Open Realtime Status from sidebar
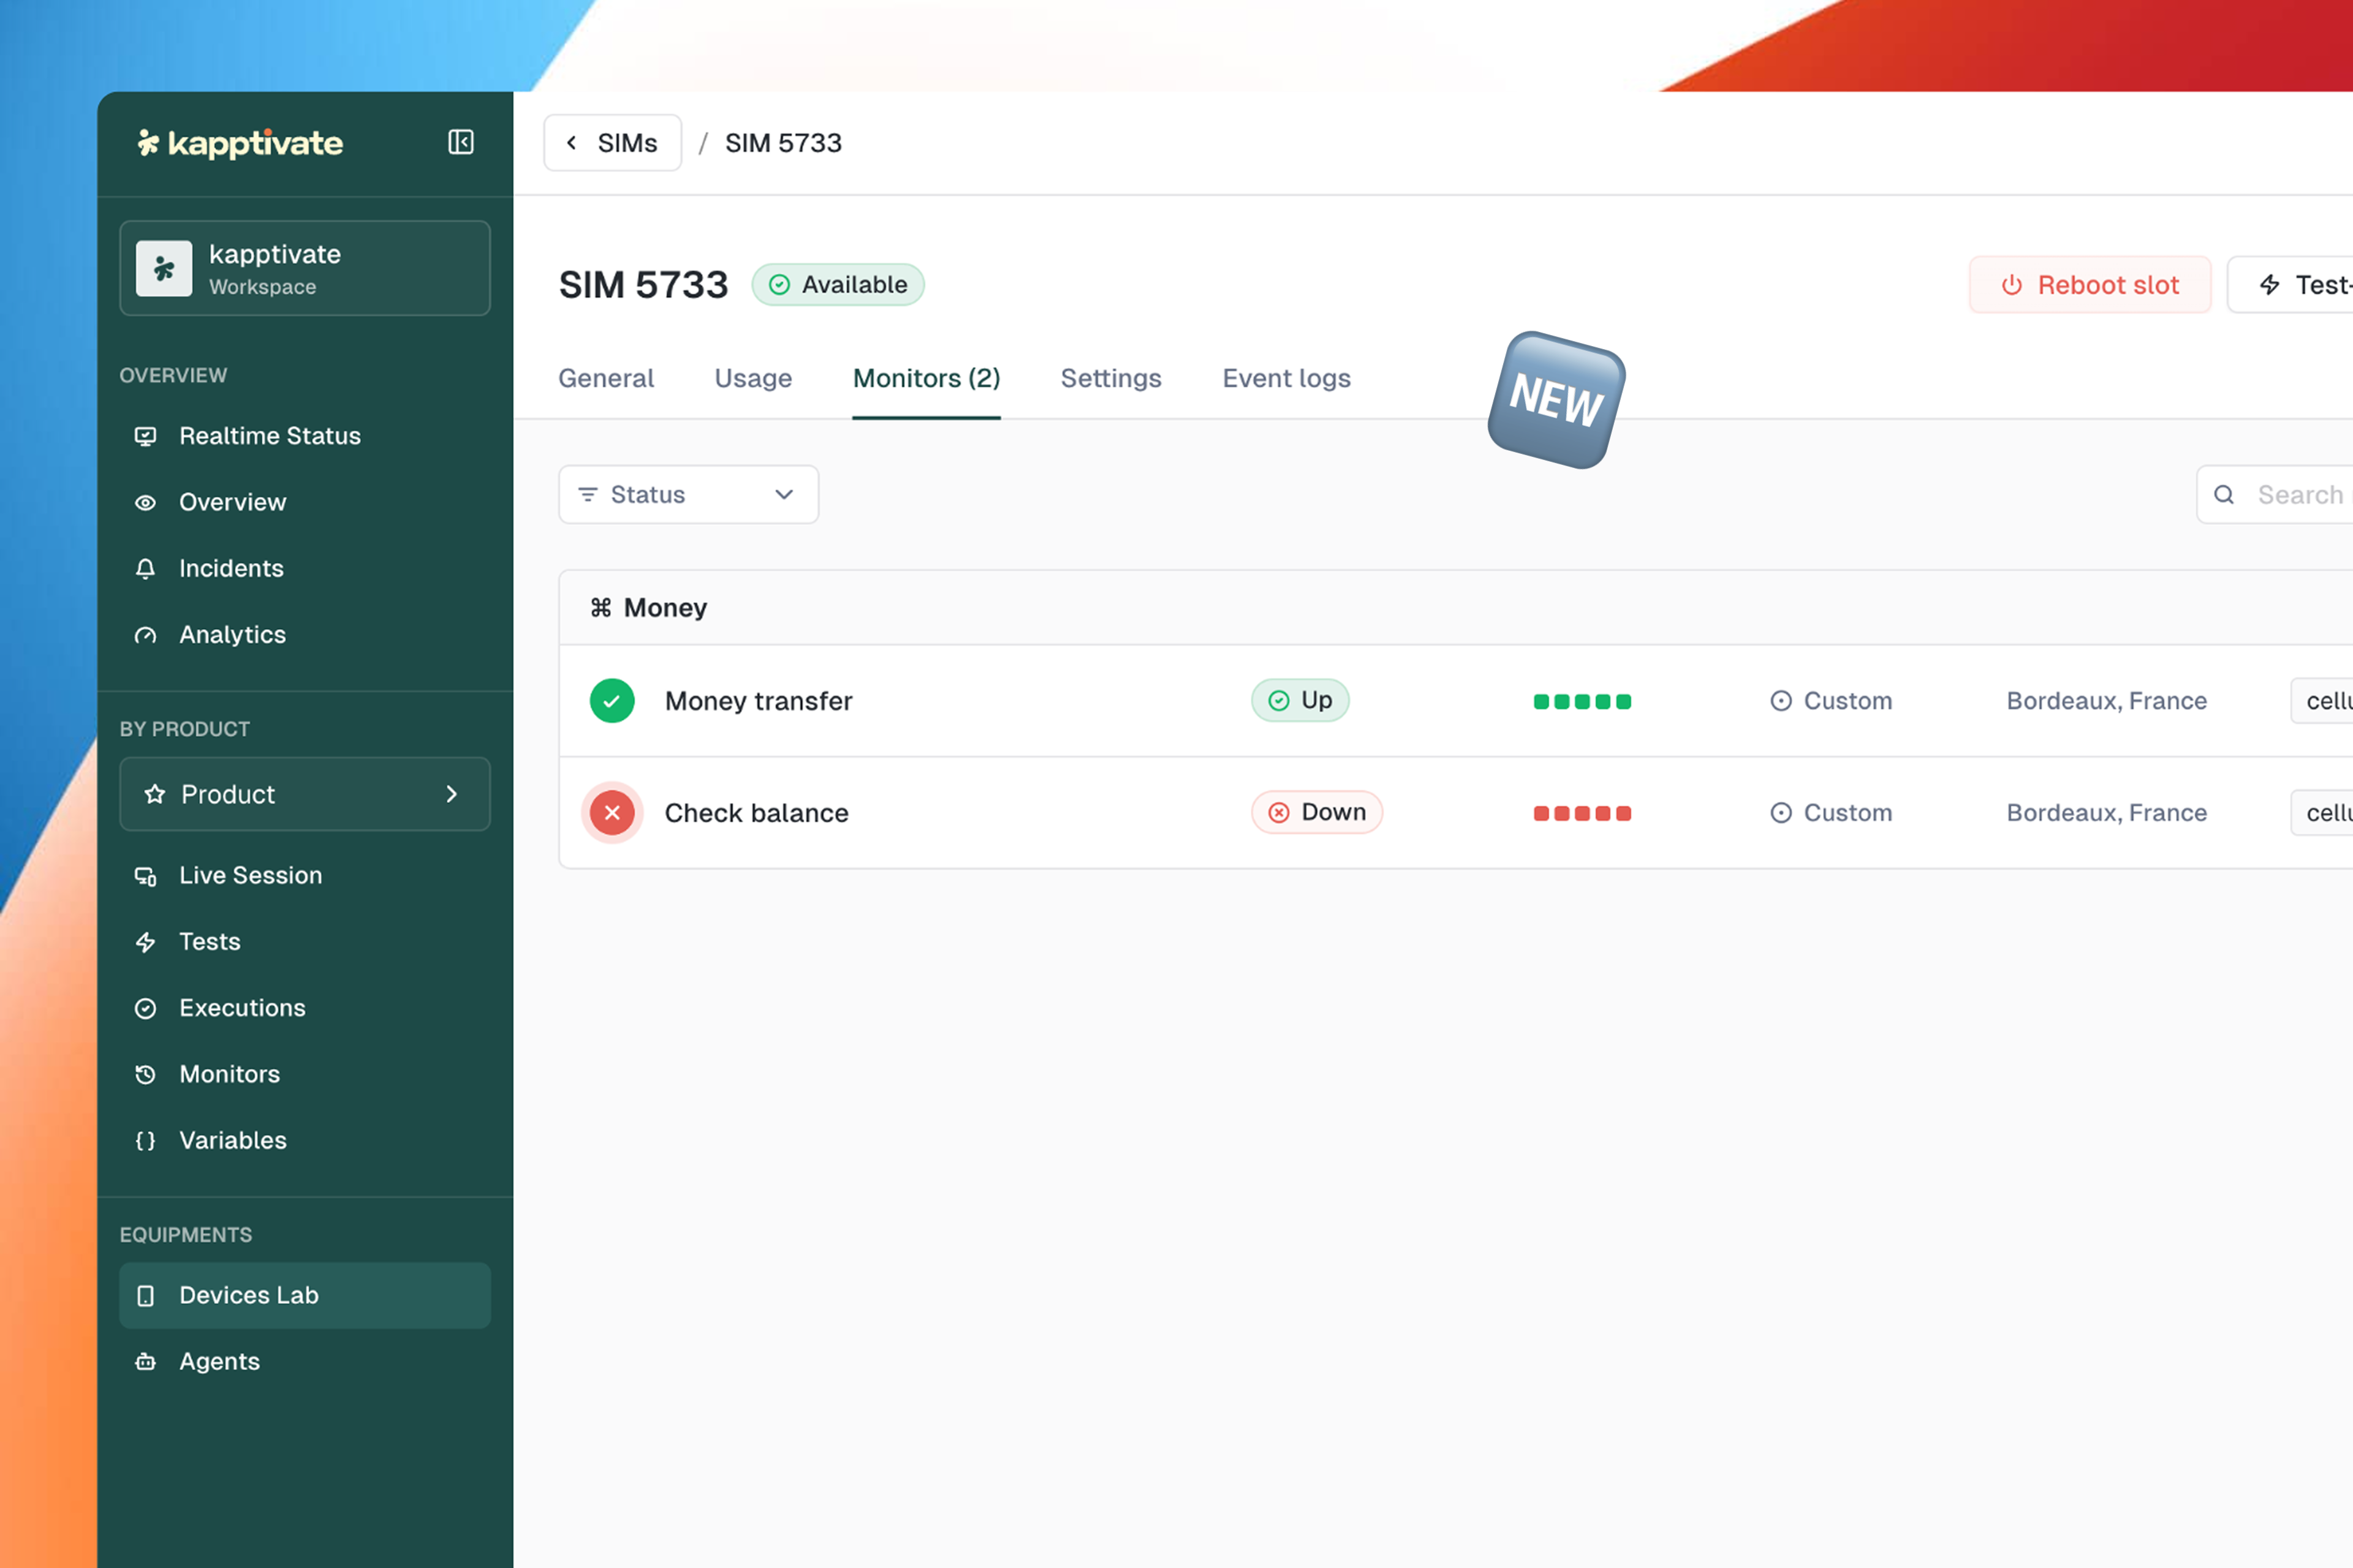 pos(269,436)
